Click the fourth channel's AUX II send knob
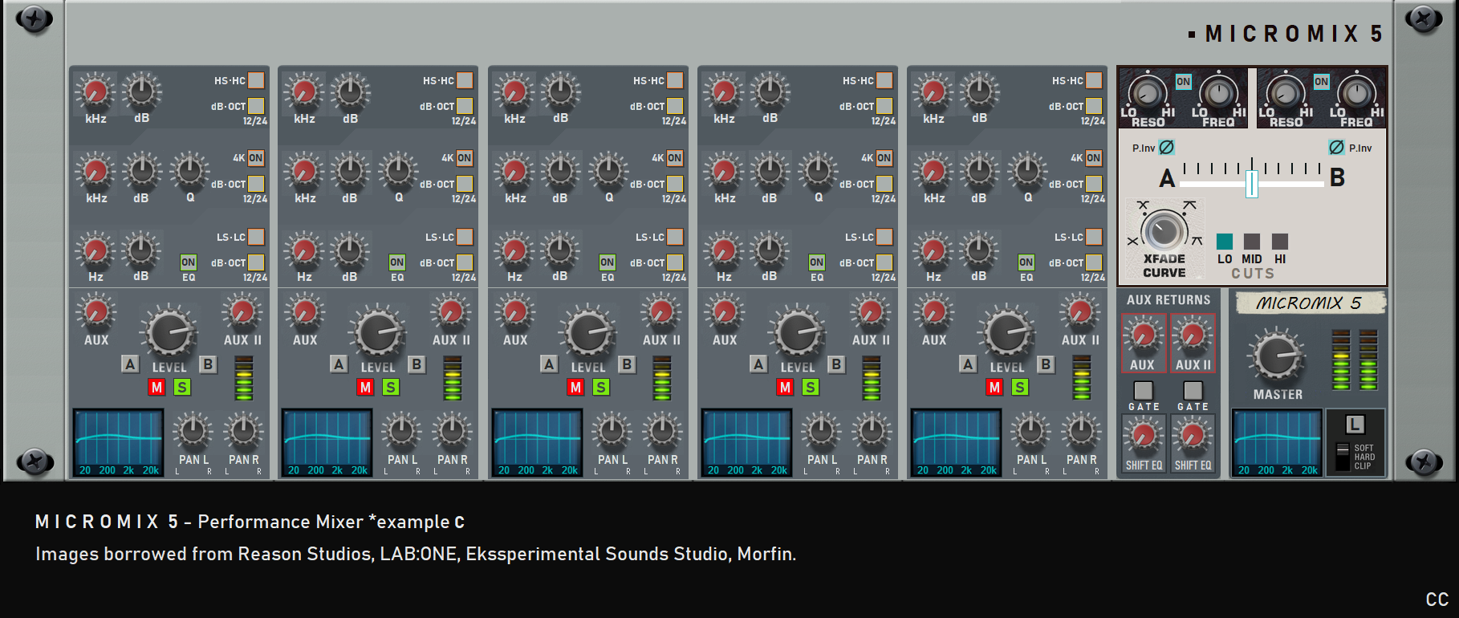The image size is (1459, 618). coord(870,311)
